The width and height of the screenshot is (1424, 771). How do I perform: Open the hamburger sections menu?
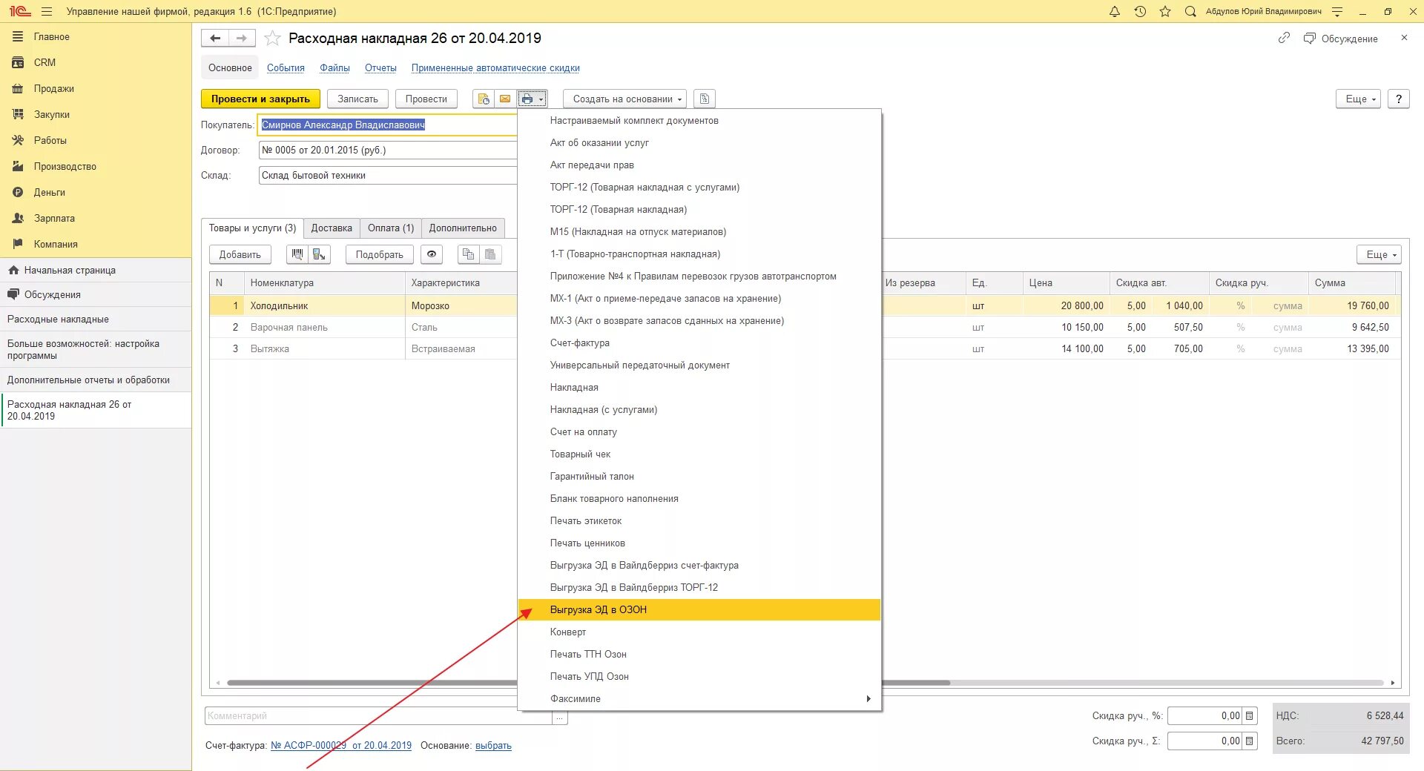pyautogui.click(x=47, y=11)
